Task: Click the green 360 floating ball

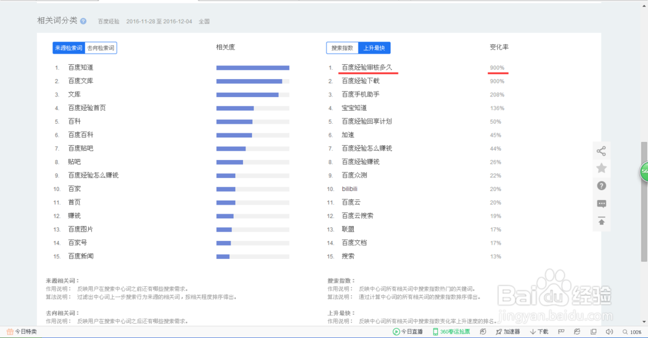Action: [644, 172]
